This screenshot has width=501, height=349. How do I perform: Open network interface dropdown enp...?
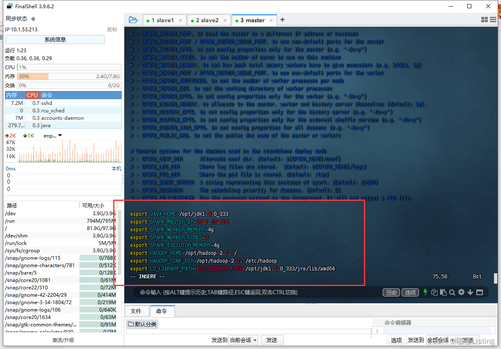tap(53, 135)
